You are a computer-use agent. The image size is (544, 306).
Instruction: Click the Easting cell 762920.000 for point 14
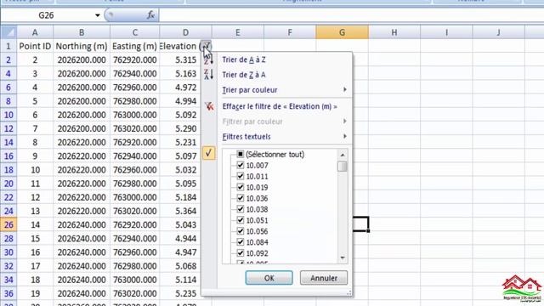[134, 224]
